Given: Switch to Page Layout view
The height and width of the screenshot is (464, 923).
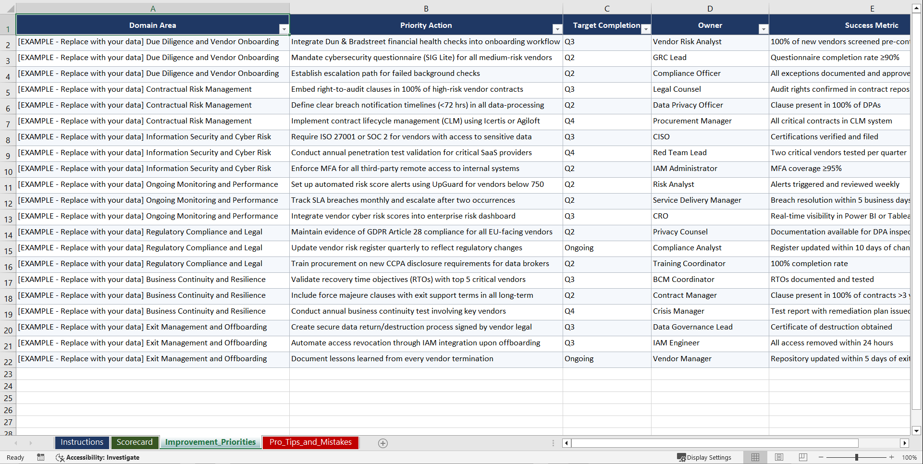Looking at the screenshot, I should 779,457.
